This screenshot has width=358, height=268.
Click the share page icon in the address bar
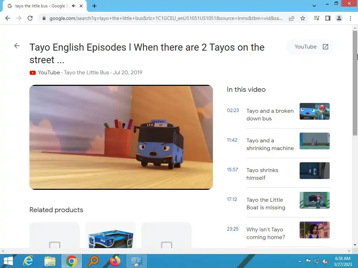[x=292, y=18]
